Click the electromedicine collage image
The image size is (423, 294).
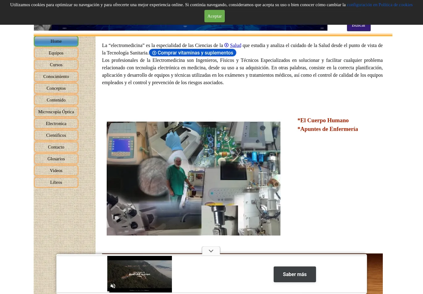point(193,178)
